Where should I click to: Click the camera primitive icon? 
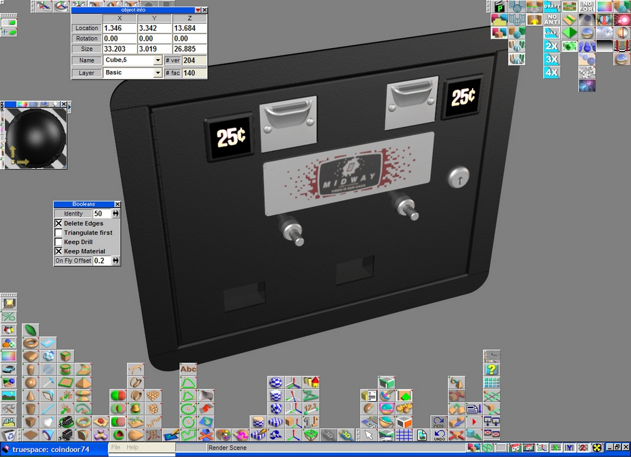click(65, 422)
